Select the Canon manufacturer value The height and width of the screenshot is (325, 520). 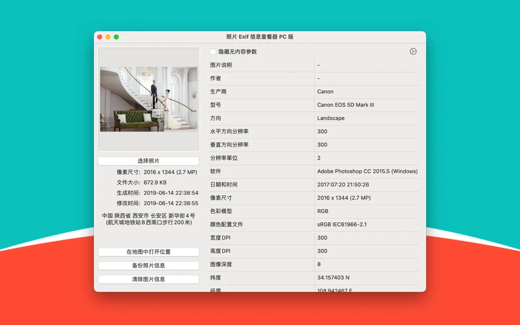pos(325,92)
